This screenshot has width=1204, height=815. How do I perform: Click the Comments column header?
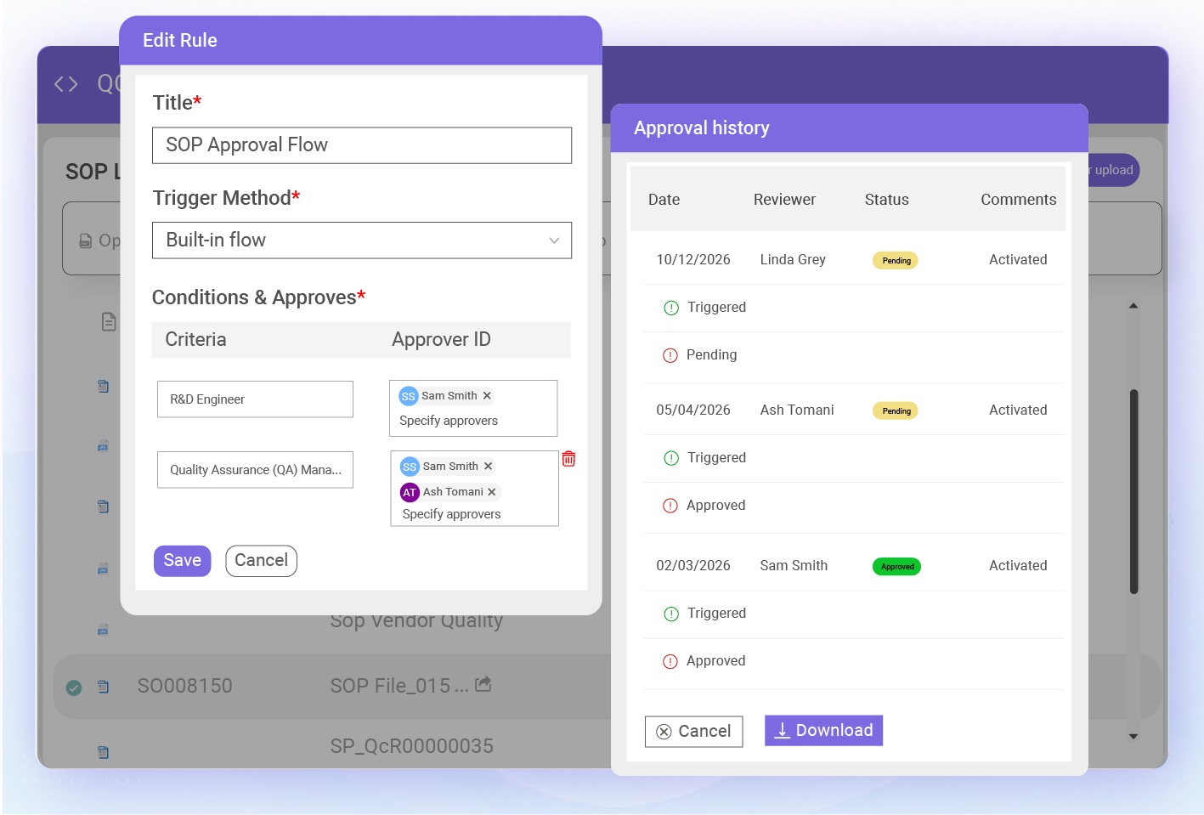(1018, 200)
